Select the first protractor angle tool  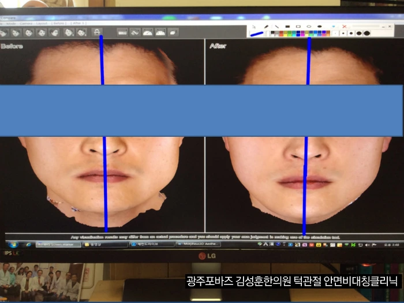click(148, 32)
